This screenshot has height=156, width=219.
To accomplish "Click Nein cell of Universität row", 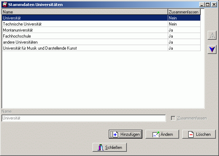I will click(184, 18).
